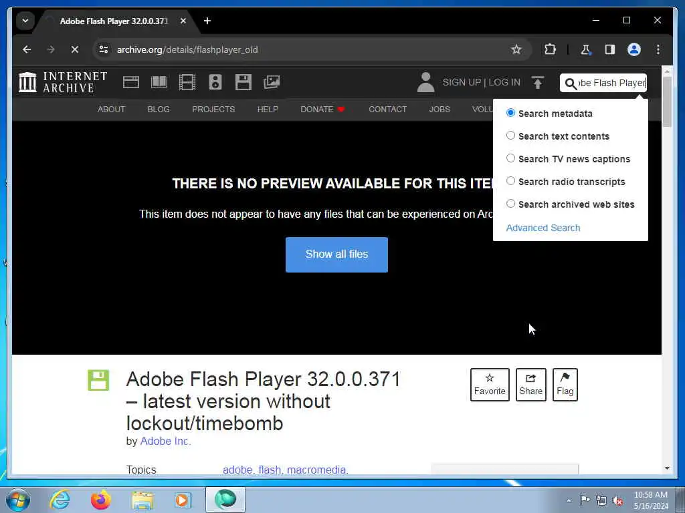Bookmark this page with the star icon
The image size is (685, 513).
tap(516, 49)
